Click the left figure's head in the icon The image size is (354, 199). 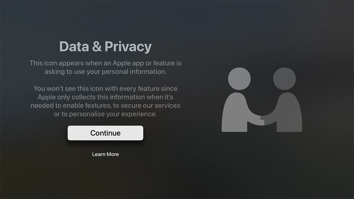click(x=239, y=78)
